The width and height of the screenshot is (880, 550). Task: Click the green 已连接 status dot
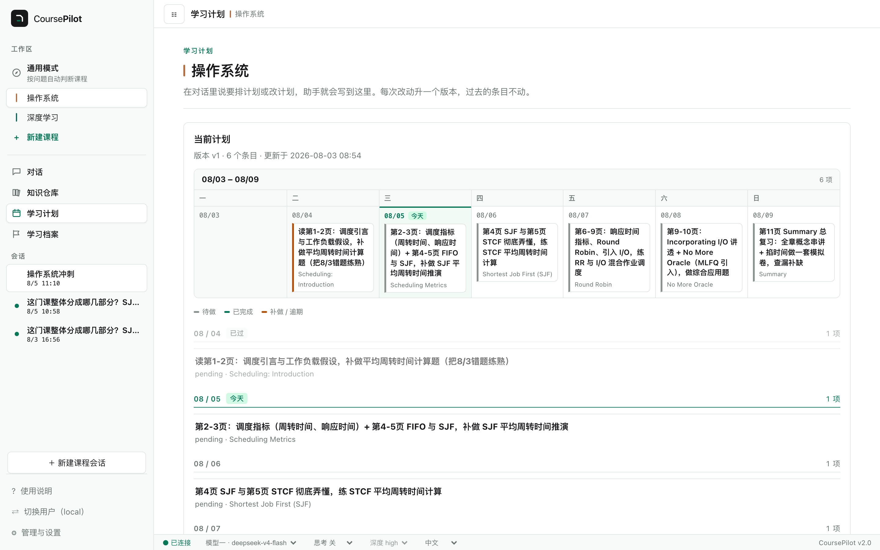(165, 543)
